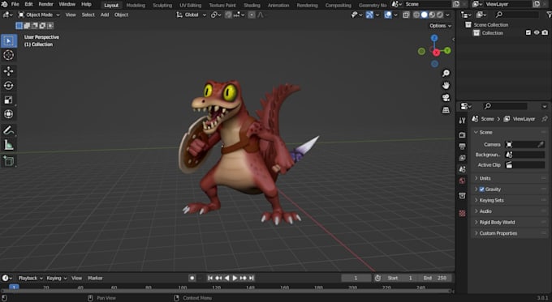The width and height of the screenshot is (552, 302).
Task: Toggle X-ray mode
Action: point(406,15)
